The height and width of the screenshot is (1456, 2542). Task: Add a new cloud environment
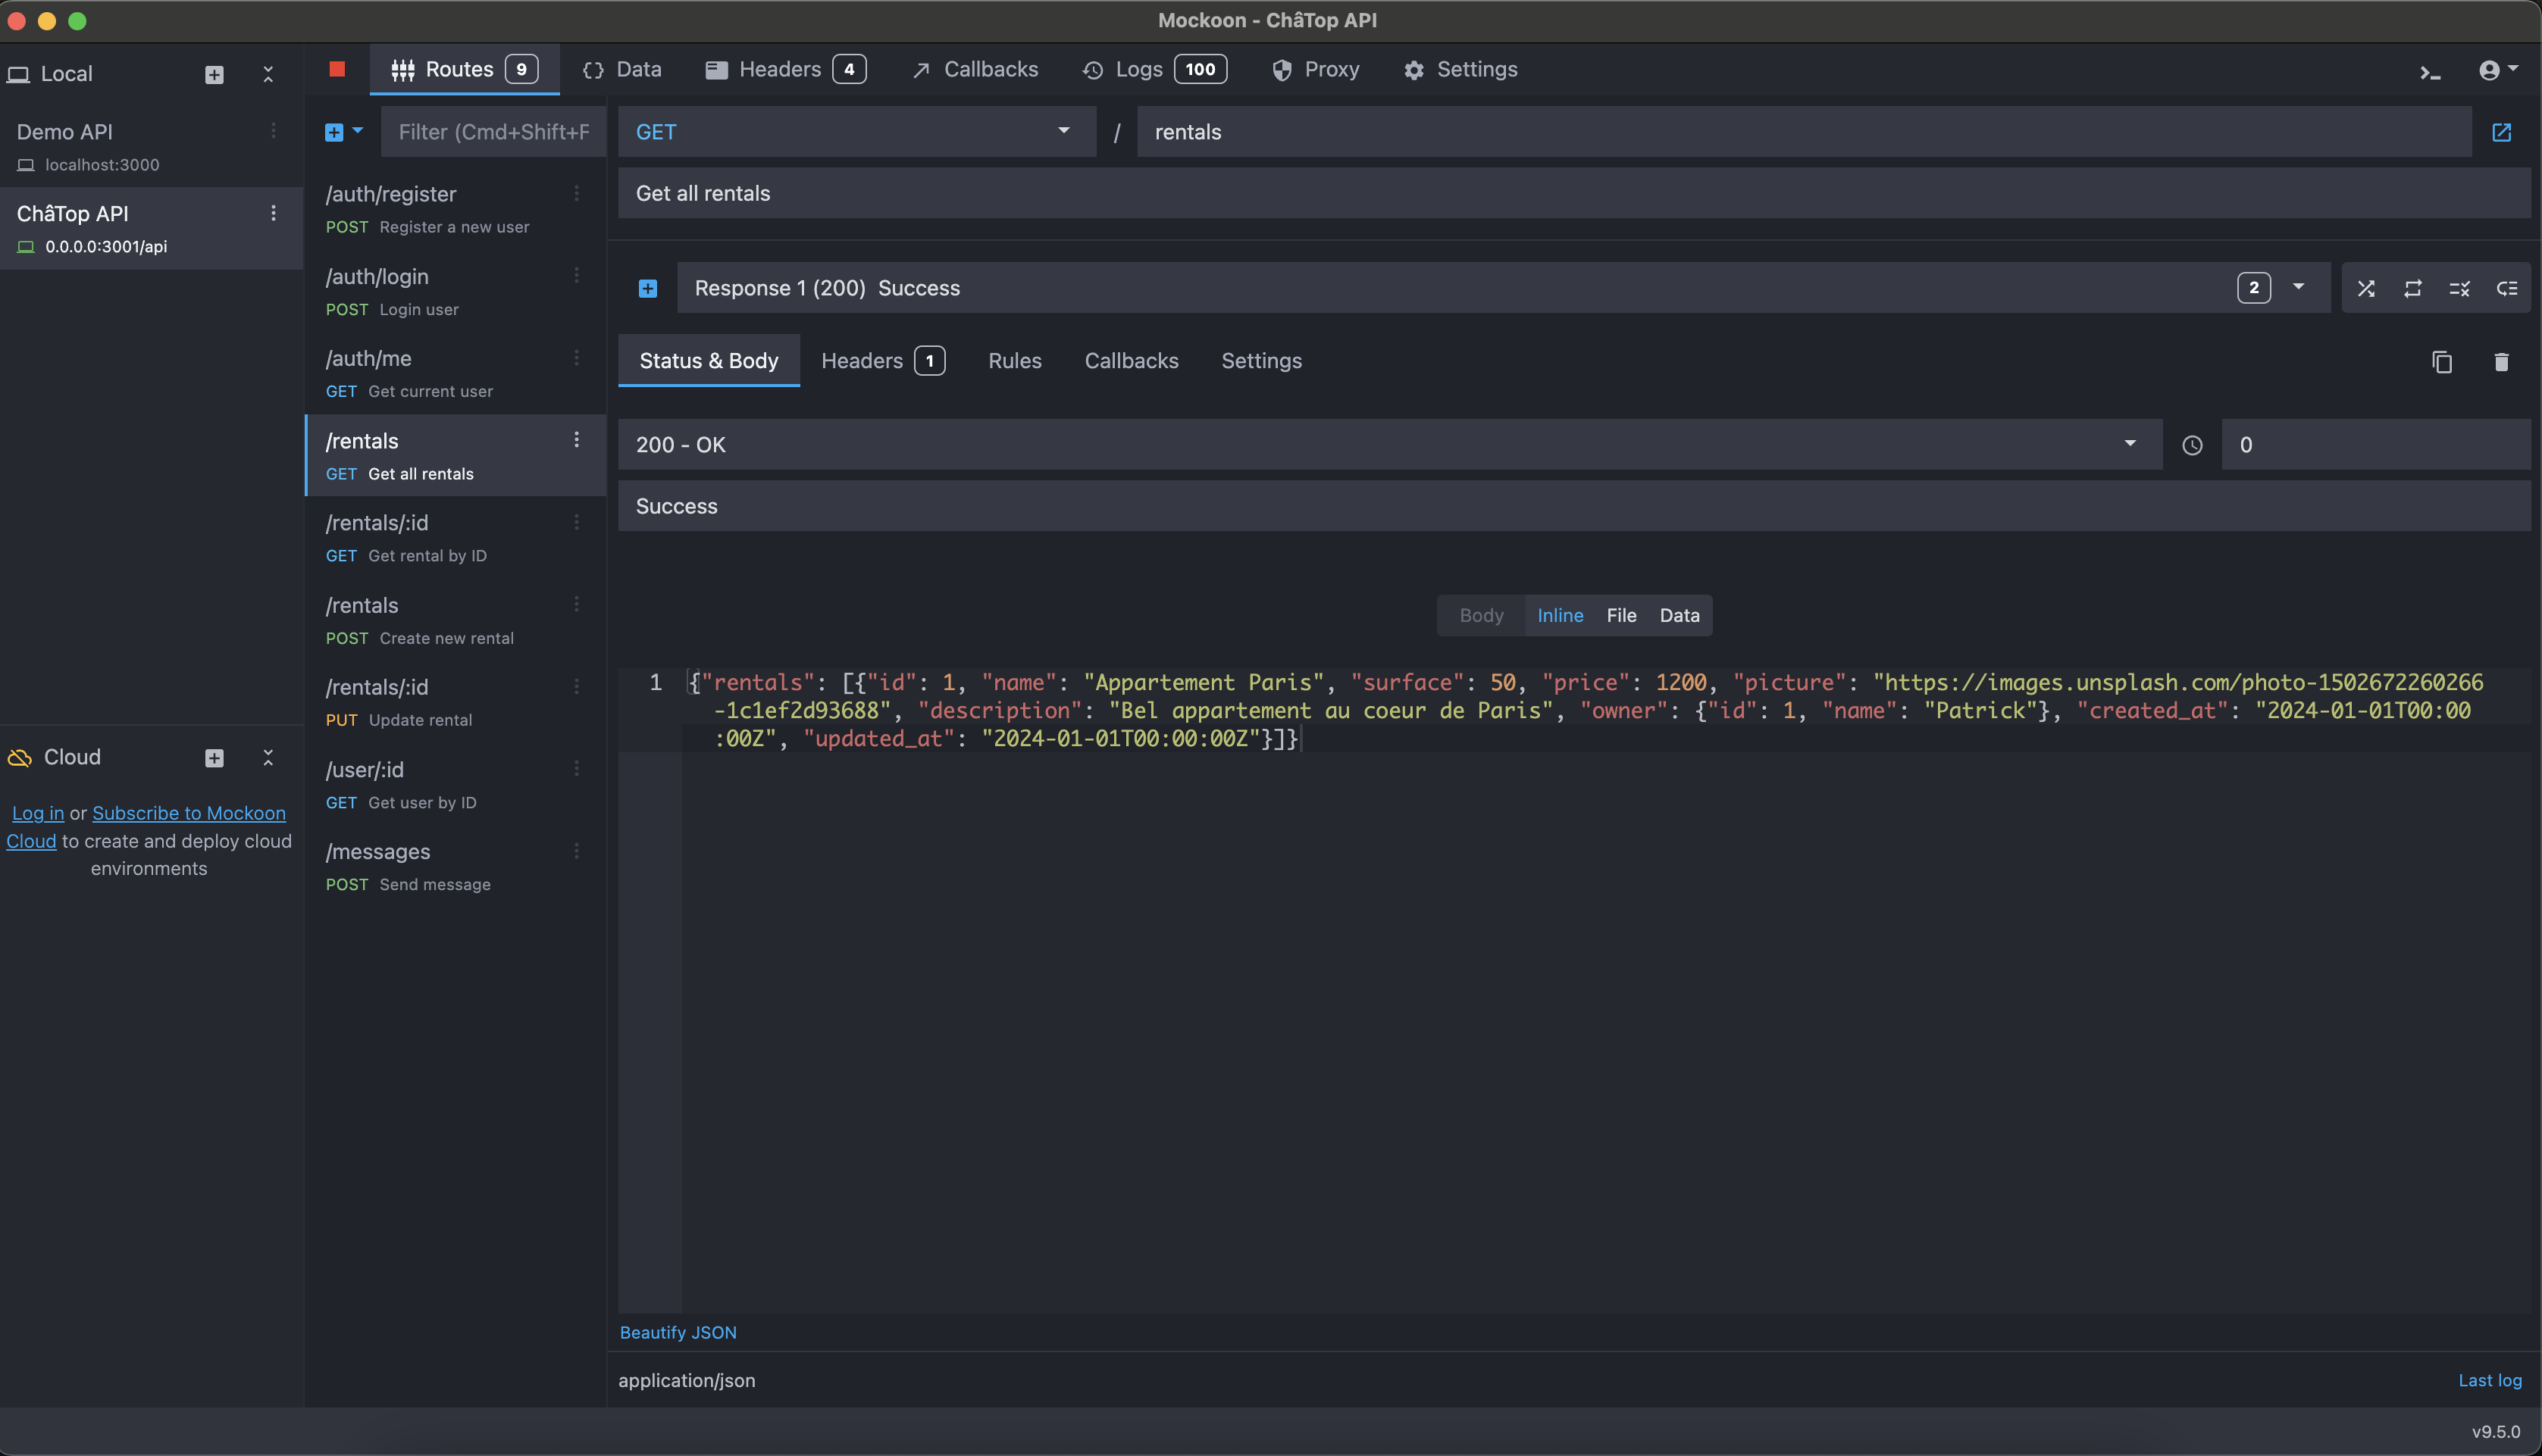coord(214,758)
